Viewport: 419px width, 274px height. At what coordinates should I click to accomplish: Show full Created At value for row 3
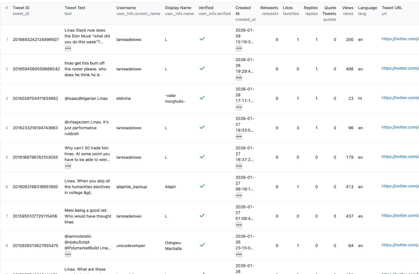tap(239, 107)
